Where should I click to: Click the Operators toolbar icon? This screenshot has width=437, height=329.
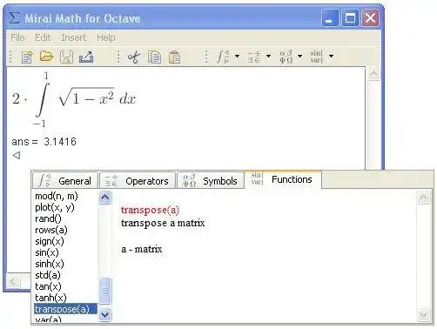point(254,57)
